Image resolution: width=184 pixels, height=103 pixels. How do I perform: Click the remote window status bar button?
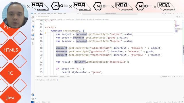point(32,102)
